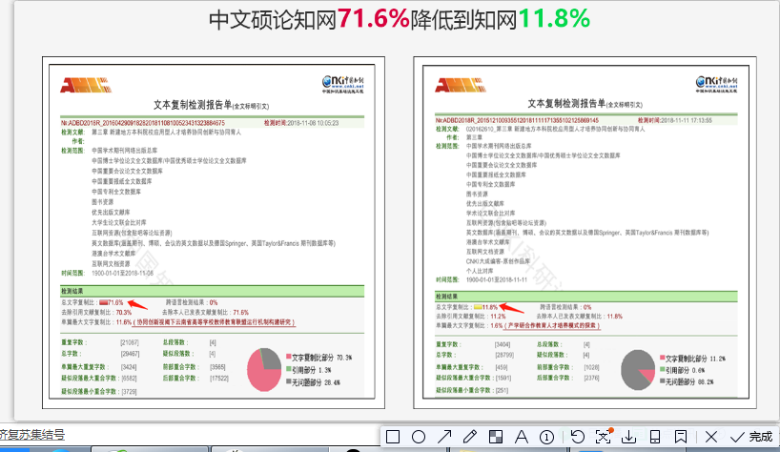The width and height of the screenshot is (780, 452).
Task: Click 产学研合作教育人才培养模式的探索 link in right report
Action: [x=552, y=326]
